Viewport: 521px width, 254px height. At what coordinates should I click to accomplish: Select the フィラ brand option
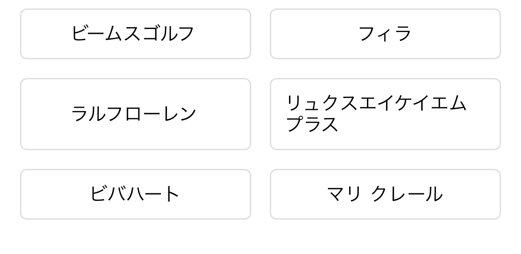pyautogui.click(x=385, y=34)
